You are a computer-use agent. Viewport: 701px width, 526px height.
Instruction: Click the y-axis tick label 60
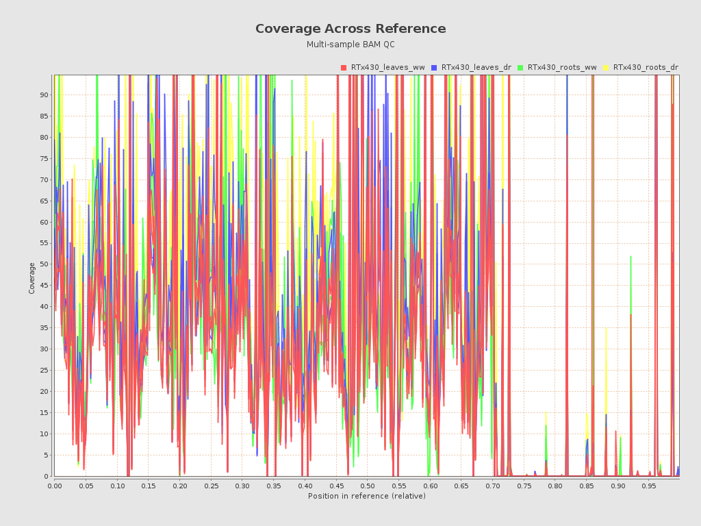(x=44, y=223)
